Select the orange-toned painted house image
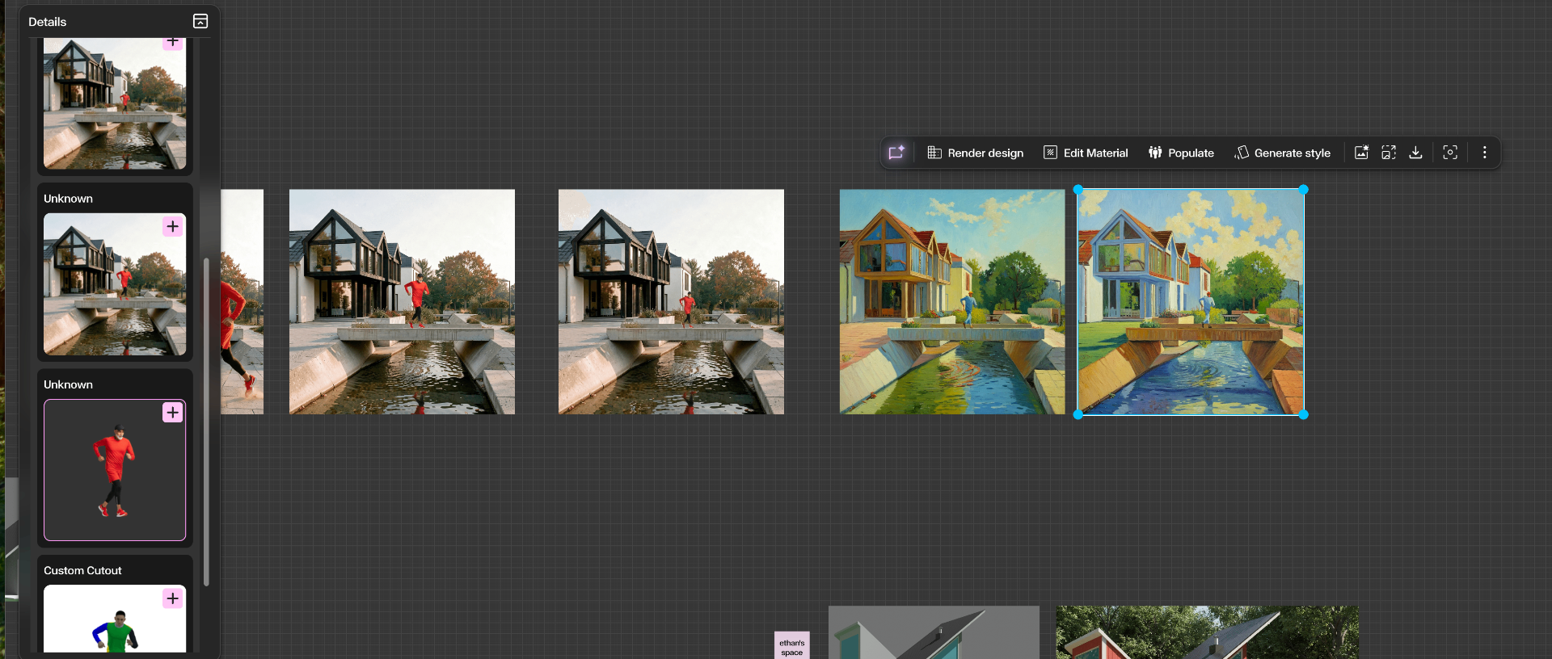 pos(951,302)
